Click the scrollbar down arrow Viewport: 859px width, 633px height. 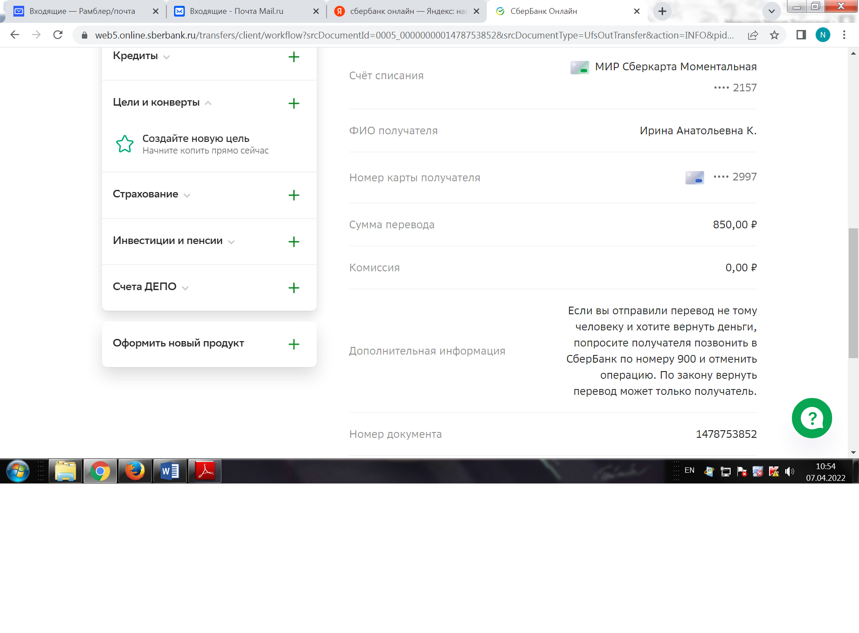tap(853, 453)
